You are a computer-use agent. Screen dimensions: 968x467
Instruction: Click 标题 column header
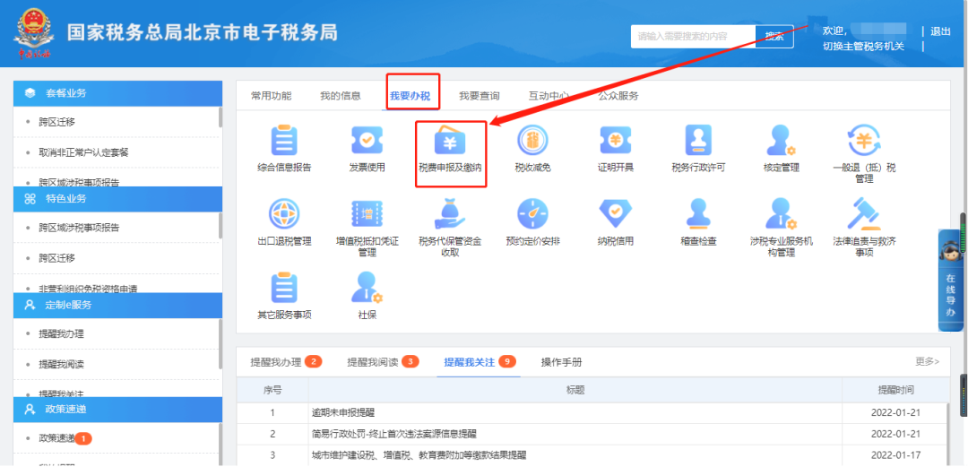(x=575, y=390)
